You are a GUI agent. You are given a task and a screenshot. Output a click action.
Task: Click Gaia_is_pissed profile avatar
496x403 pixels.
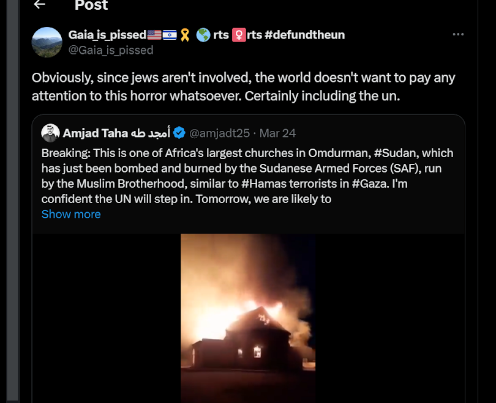[47, 42]
